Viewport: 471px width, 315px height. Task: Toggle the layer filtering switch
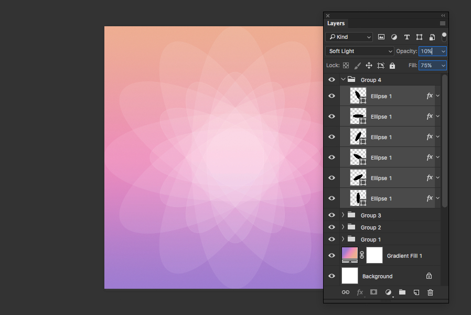pyautogui.click(x=444, y=37)
